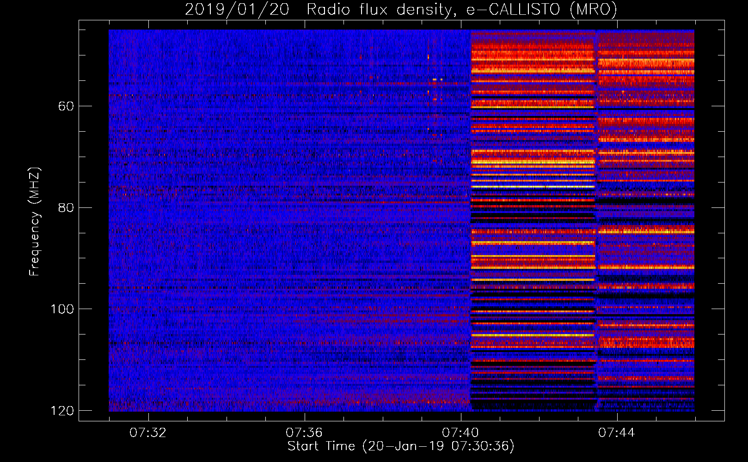The width and height of the screenshot is (748, 462).
Task: Click the 80 frequency tick label
Action: [x=66, y=207]
